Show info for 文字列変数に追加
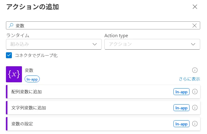 [x=195, y=108]
